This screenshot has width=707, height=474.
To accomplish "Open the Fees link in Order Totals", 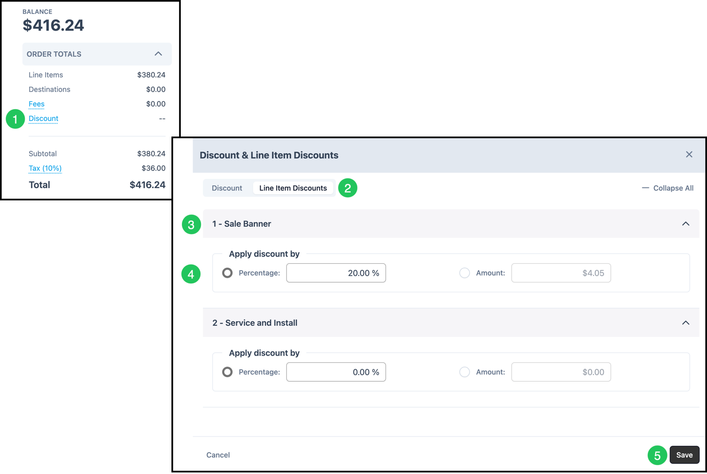I will tap(36, 104).
